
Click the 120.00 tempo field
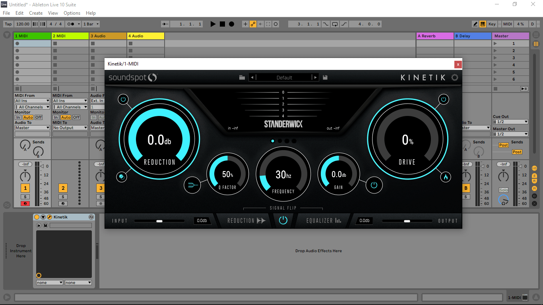(23, 24)
